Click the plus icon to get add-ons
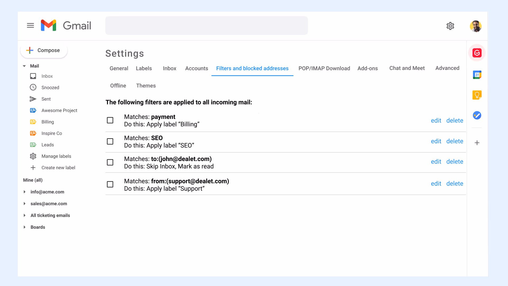Screen dimensions: 508x286 (x=477, y=143)
